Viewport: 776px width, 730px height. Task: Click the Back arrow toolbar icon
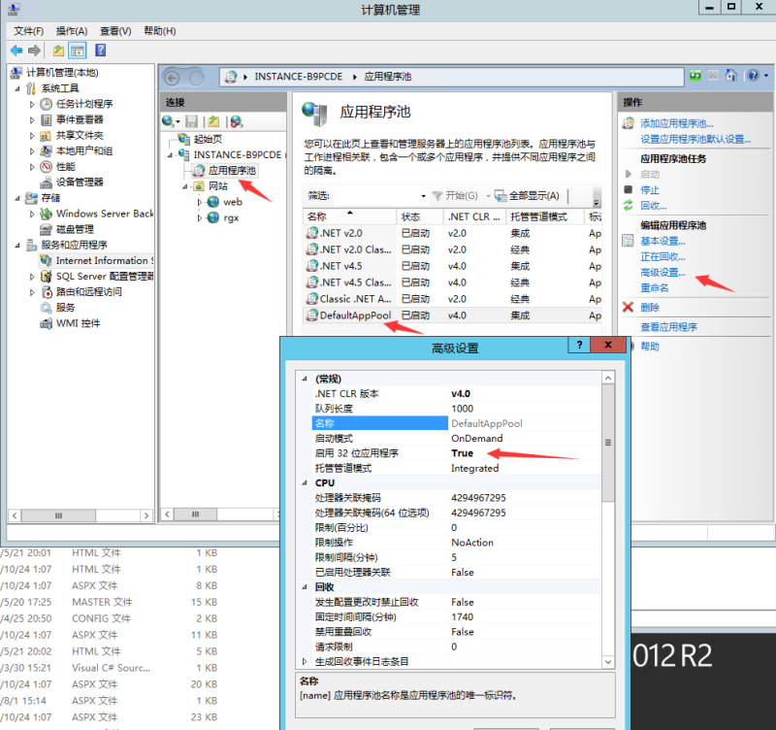click(x=16, y=50)
